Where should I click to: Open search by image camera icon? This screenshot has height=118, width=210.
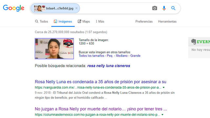(155, 8)
